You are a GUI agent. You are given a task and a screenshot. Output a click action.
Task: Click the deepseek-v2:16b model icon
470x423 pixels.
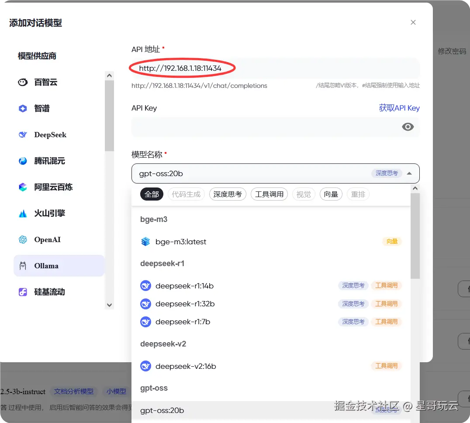click(x=146, y=366)
